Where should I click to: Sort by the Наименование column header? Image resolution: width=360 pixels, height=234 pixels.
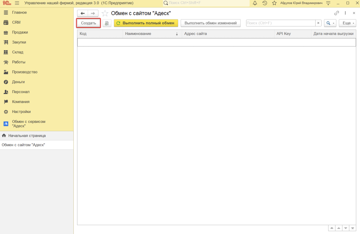click(x=152, y=34)
